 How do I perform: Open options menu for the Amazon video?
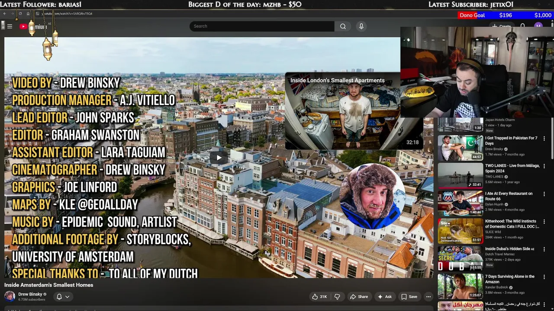point(544,276)
